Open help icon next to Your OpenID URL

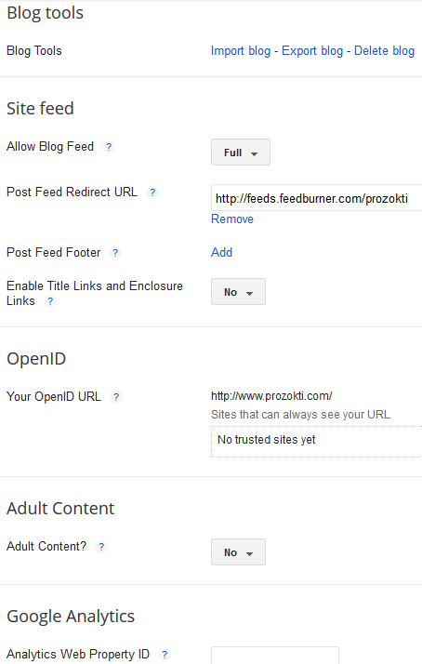pos(116,397)
